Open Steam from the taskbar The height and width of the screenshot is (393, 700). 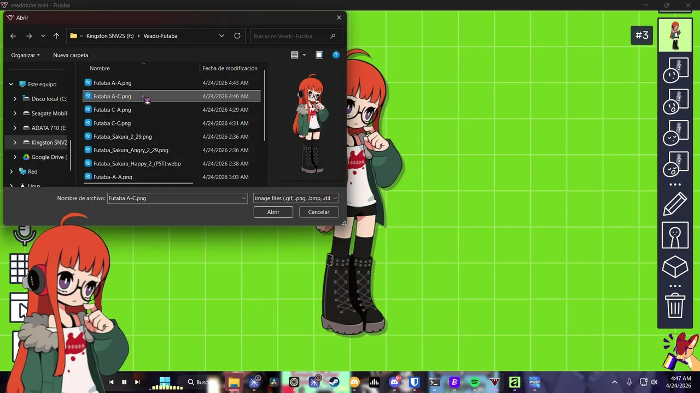[x=334, y=382]
